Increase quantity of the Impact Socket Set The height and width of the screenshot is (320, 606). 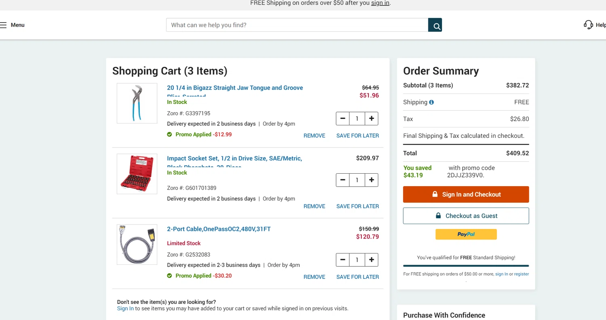click(x=371, y=180)
